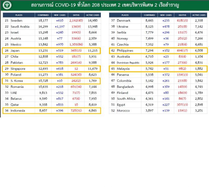Click right table ACTIVE CASES header
This screenshot has width=209, height=187.
tap(199, 15)
